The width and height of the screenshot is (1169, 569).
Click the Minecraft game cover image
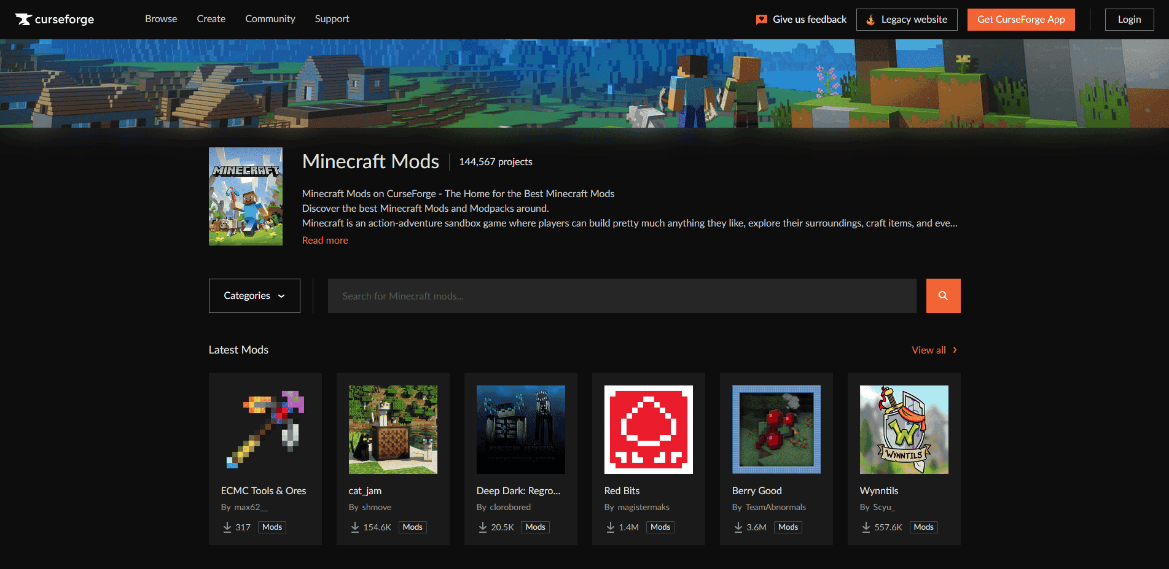(246, 196)
